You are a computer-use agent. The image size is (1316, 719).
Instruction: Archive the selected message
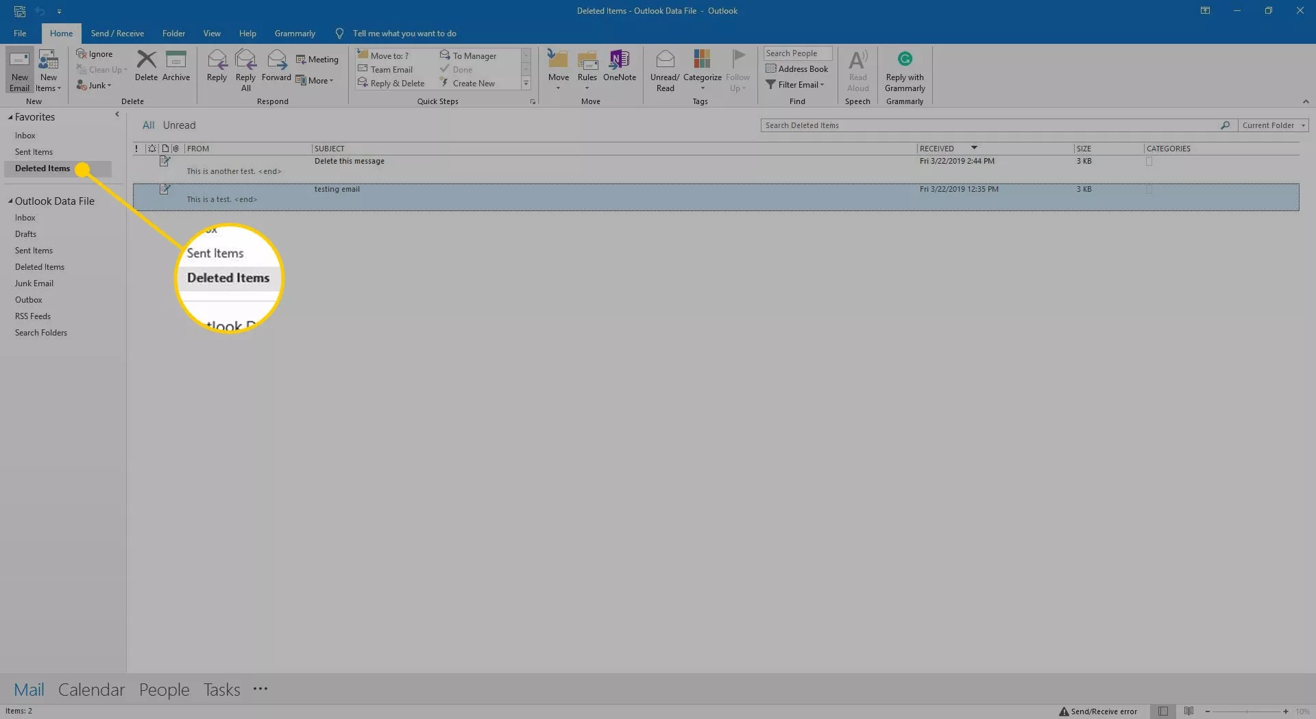(x=176, y=66)
